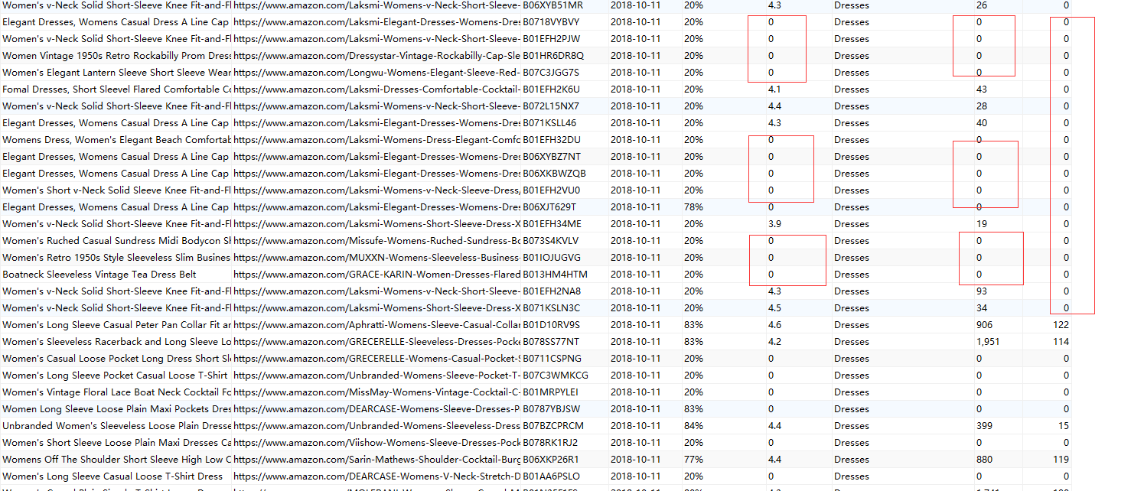Select title 'Womens Off The Shoulder Short Sleeve'
This screenshot has width=1131, height=491.
[x=116, y=459]
